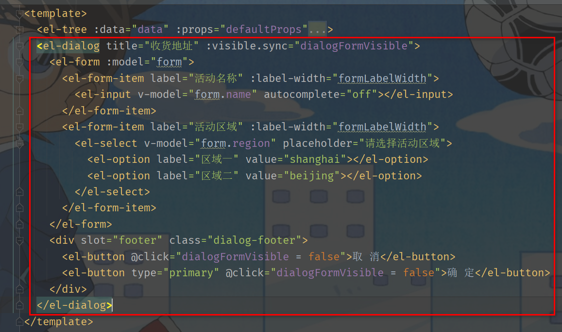Click the "dialog-footer" class value
Image resolution: width=562 pixels, height=332 pixels.
(254, 240)
